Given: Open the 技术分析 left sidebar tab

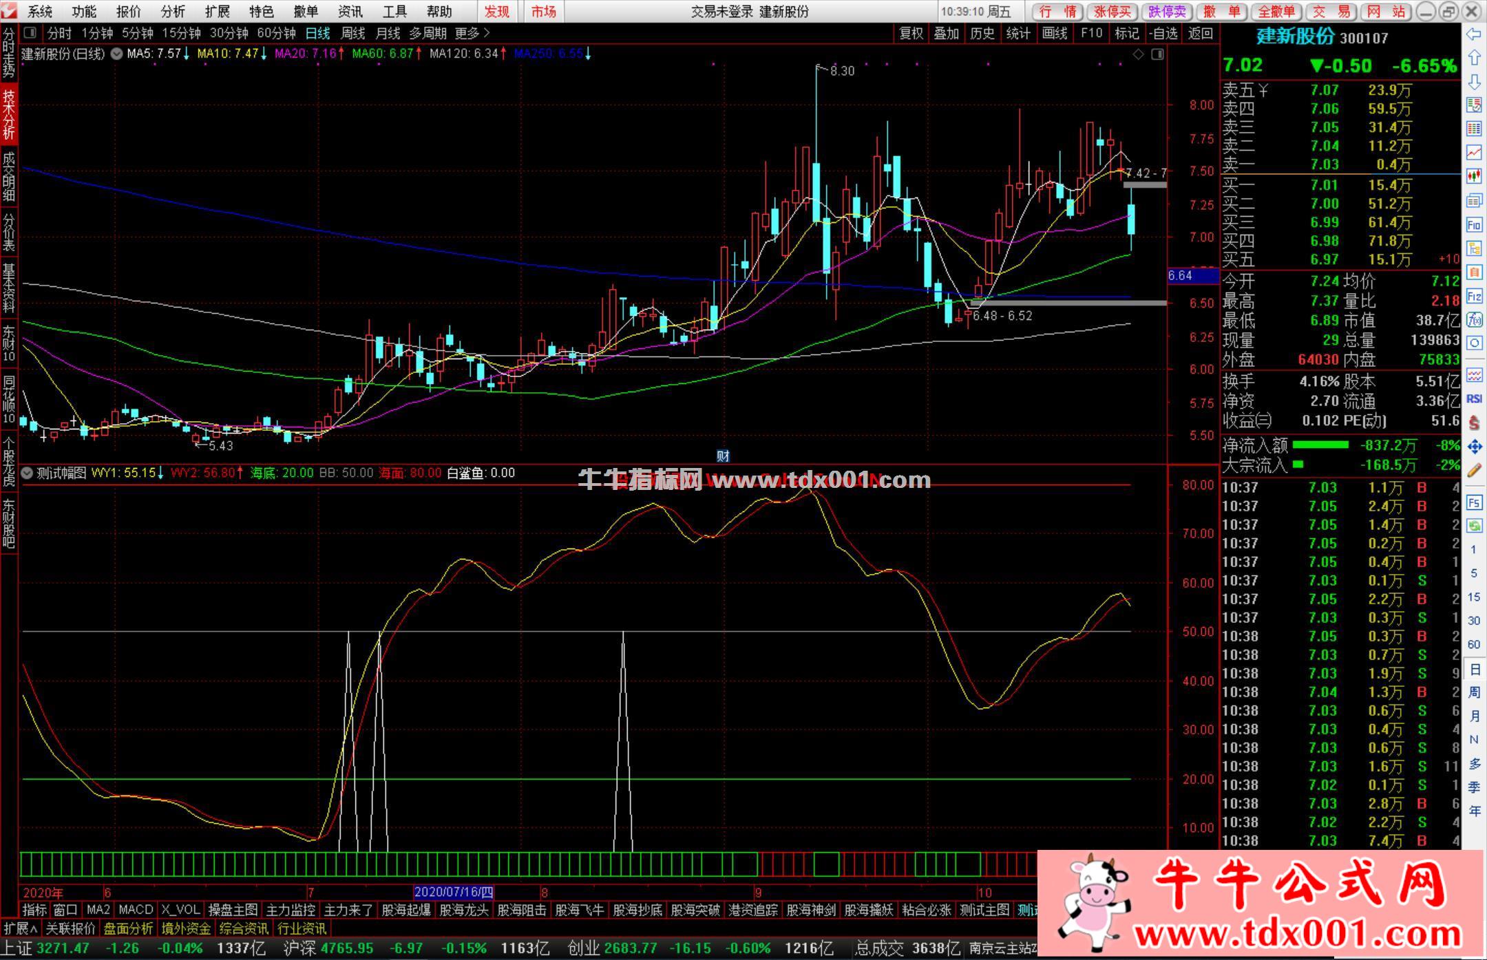Looking at the screenshot, I should (x=9, y=114).
